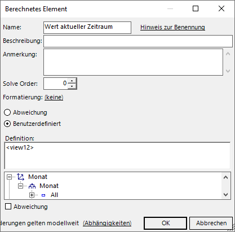
Task: Maximize the Berechnetes Element dialog
Action: [196, 8]
